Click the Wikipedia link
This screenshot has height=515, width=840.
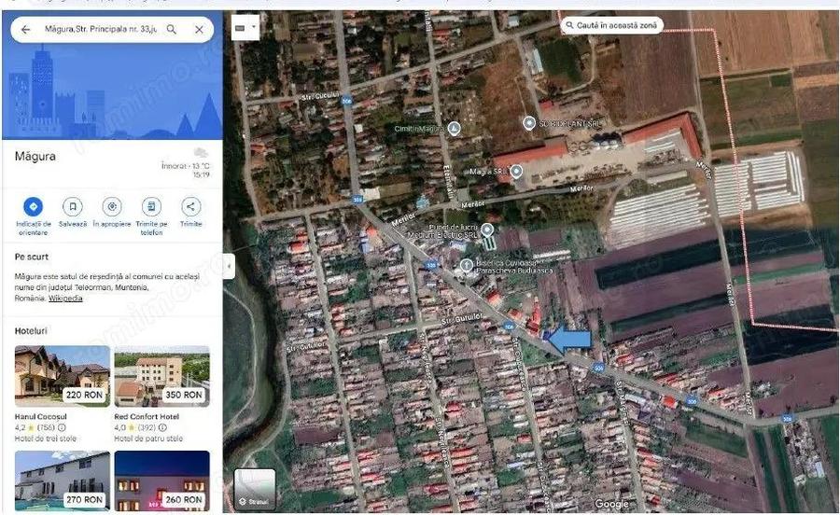[66, 299]
